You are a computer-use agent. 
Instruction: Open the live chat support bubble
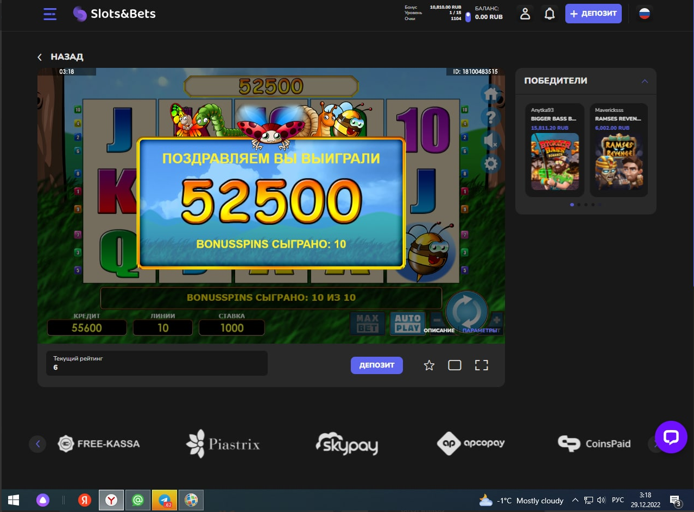point(671,437)
